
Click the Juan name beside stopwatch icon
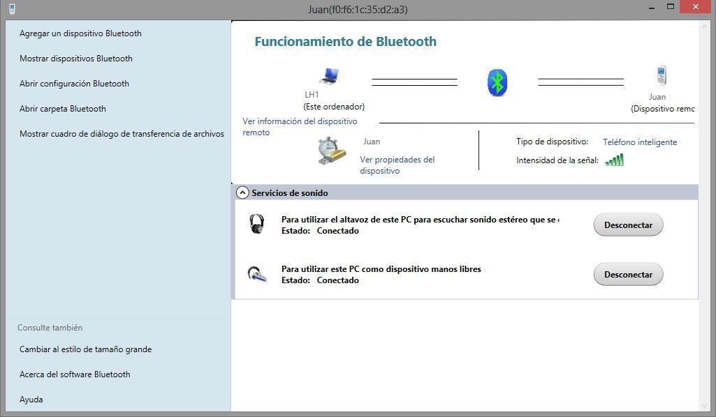(x=372, y=142)
